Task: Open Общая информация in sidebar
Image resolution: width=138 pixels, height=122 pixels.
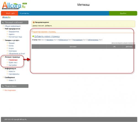Action: (x=13, y=26)
